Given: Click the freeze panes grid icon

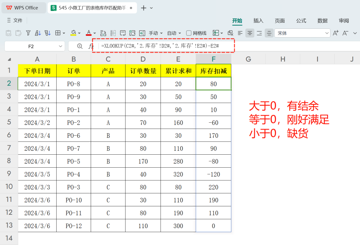Looking at the screenshot, I should click(x=132, y=33).
